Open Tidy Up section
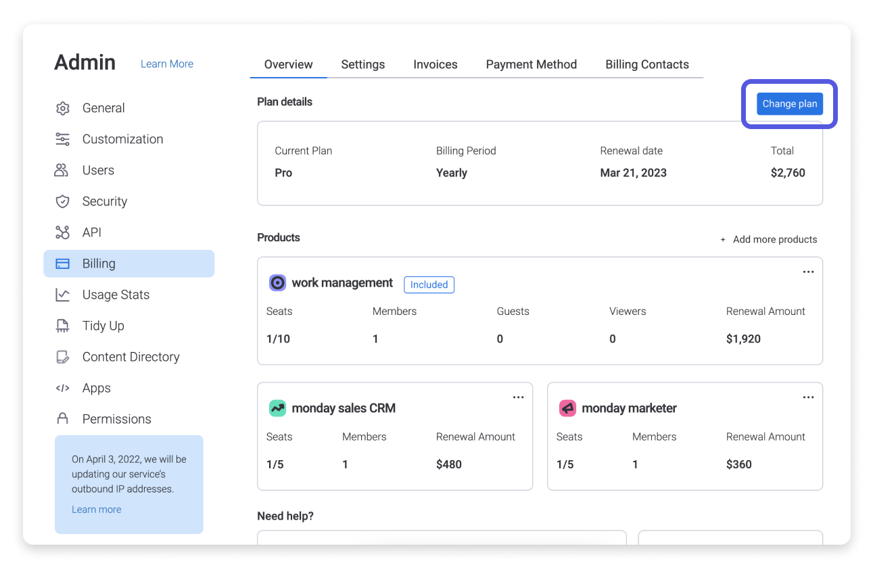The height and width of the screenshot is (569, 873). point(103,326)
